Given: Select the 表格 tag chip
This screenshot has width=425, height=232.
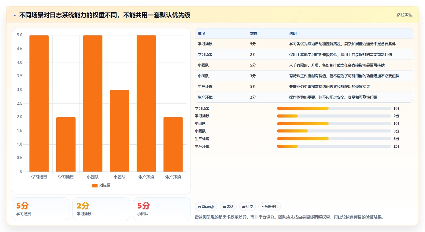Looking at the screenshot, I should tap(228, 207).
